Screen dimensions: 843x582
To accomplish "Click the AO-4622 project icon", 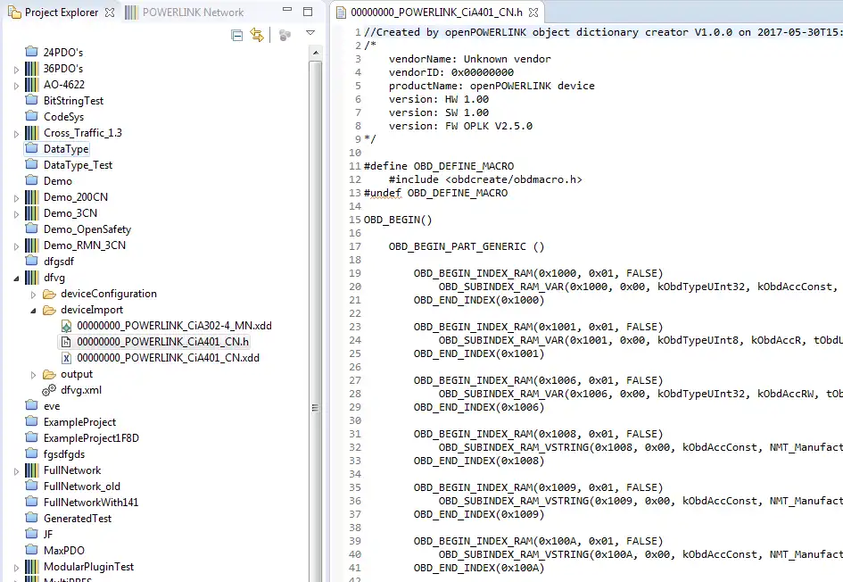I will tap(32, 85).
